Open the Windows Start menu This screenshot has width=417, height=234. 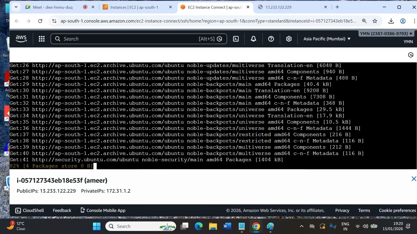97,226
